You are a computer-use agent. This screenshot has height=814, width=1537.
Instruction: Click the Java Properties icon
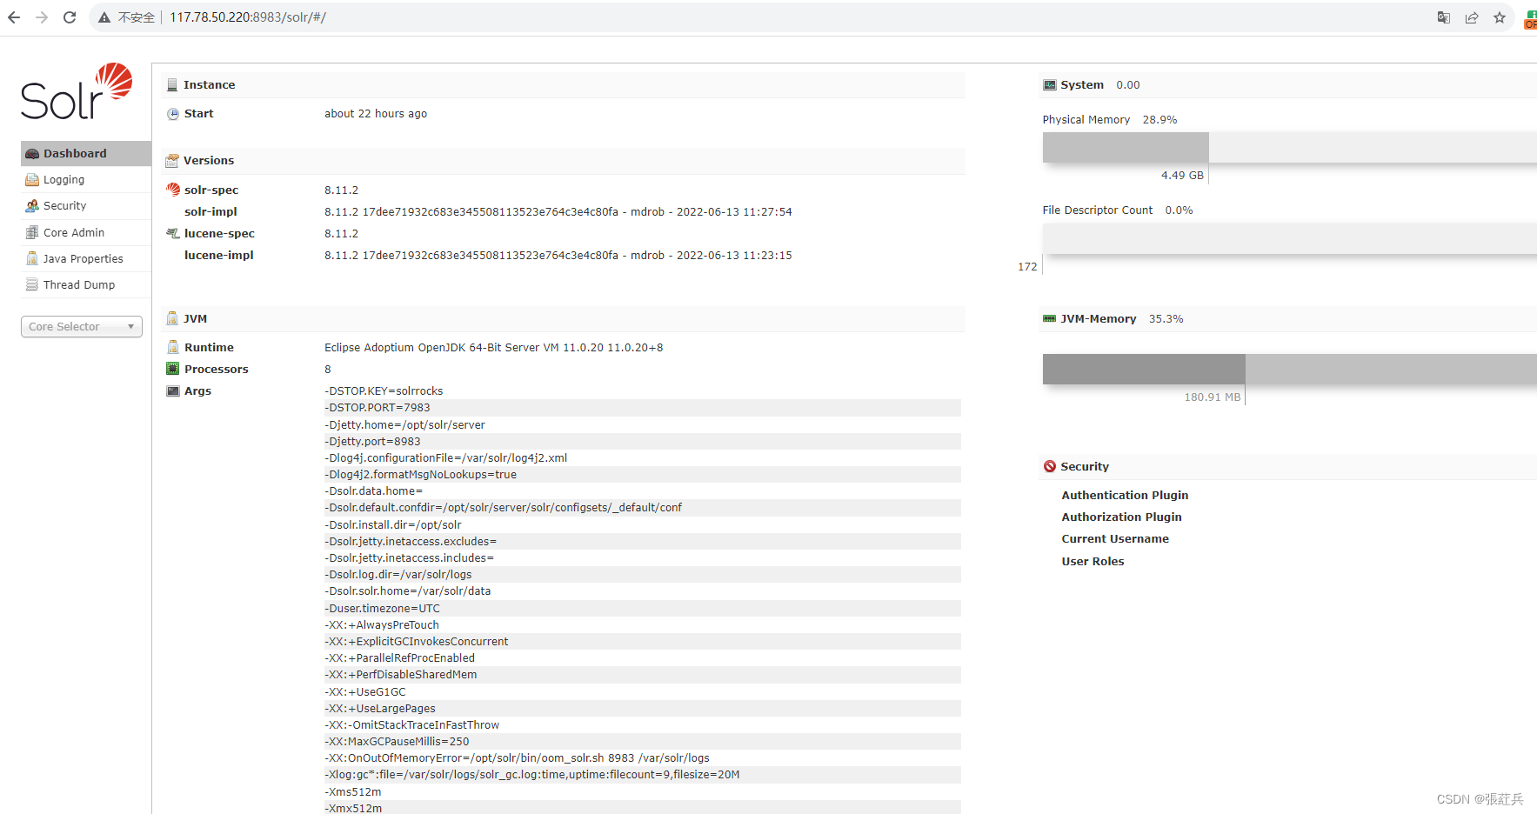(32, 258)
